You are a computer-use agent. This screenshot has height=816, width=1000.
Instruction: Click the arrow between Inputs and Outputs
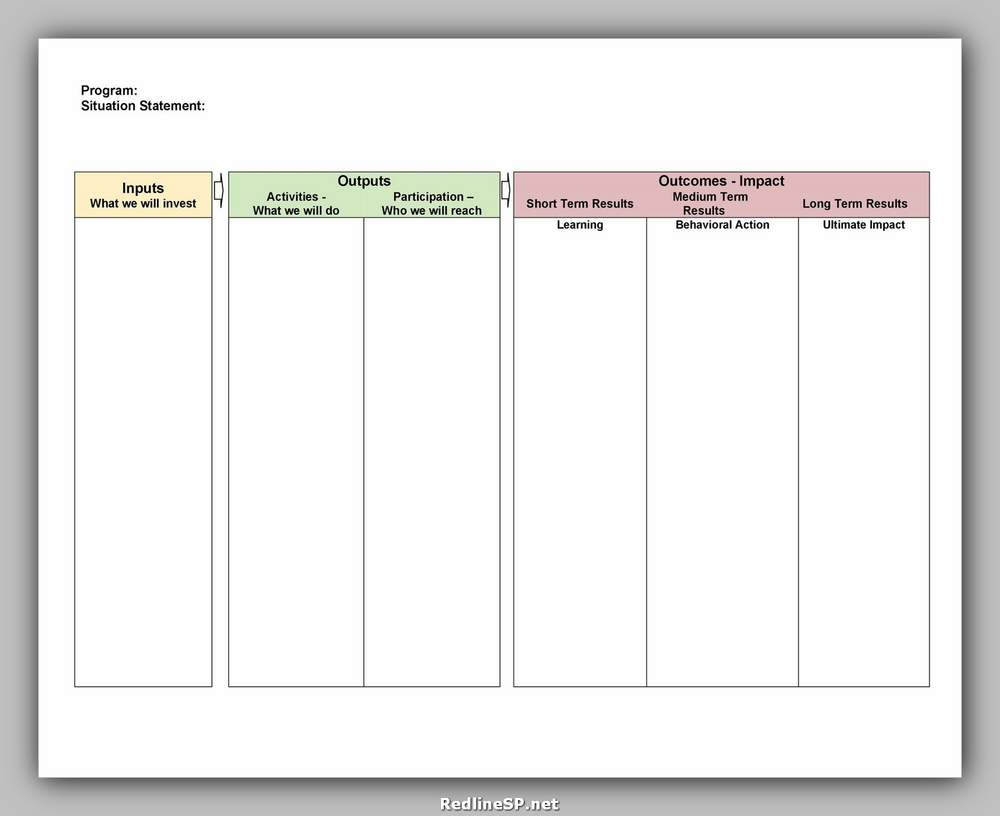tap(219, 190)
